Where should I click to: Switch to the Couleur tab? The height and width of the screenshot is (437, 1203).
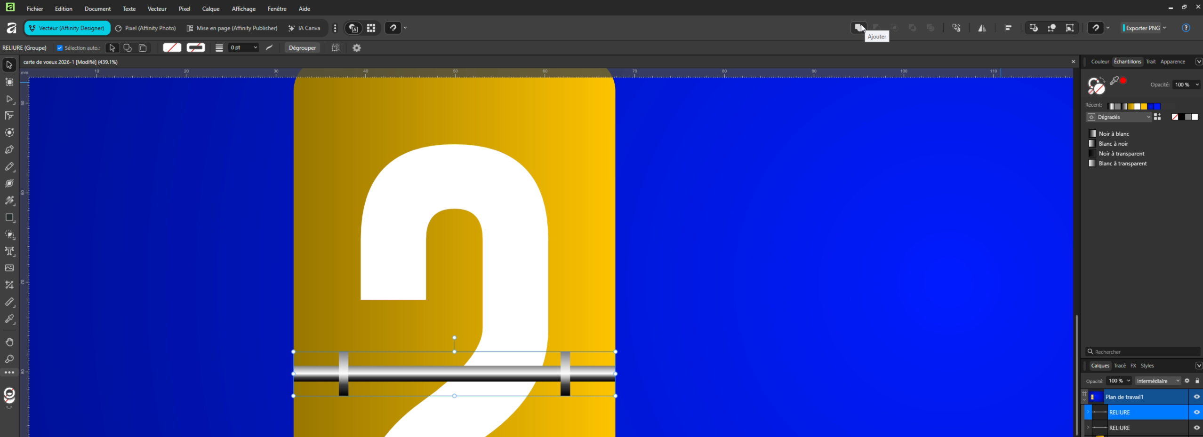click(1099, 62)
